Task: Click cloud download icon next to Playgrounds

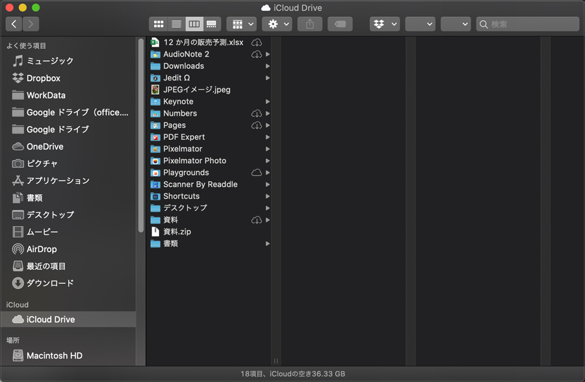Action: point(257,172)
